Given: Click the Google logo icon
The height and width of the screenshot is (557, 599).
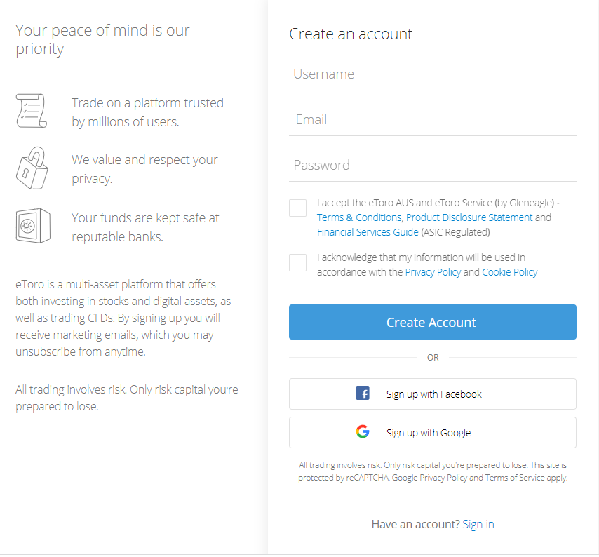Looking at the screenshot, I should (x=363, y=431).
